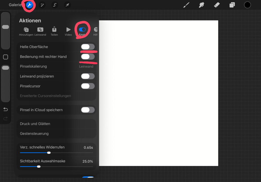Select the Eraser tool
Image resolution: width=261 pixels, height=182 pixels.
coord(217,5)
